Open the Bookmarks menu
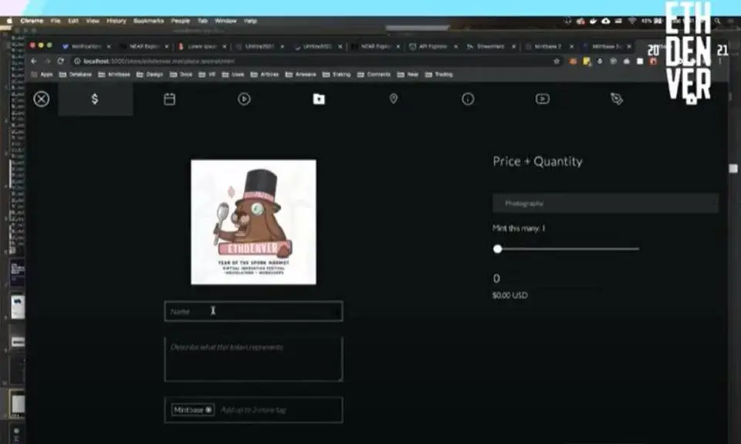Screen dimensions: 741x444 [149, 22]
